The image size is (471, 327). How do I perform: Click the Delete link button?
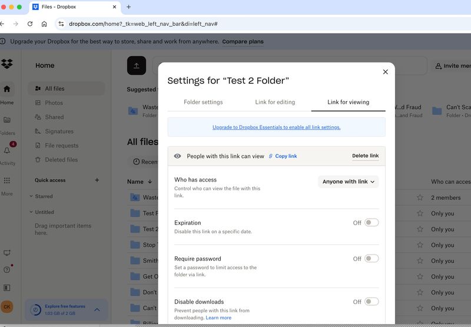click(365, 156)
